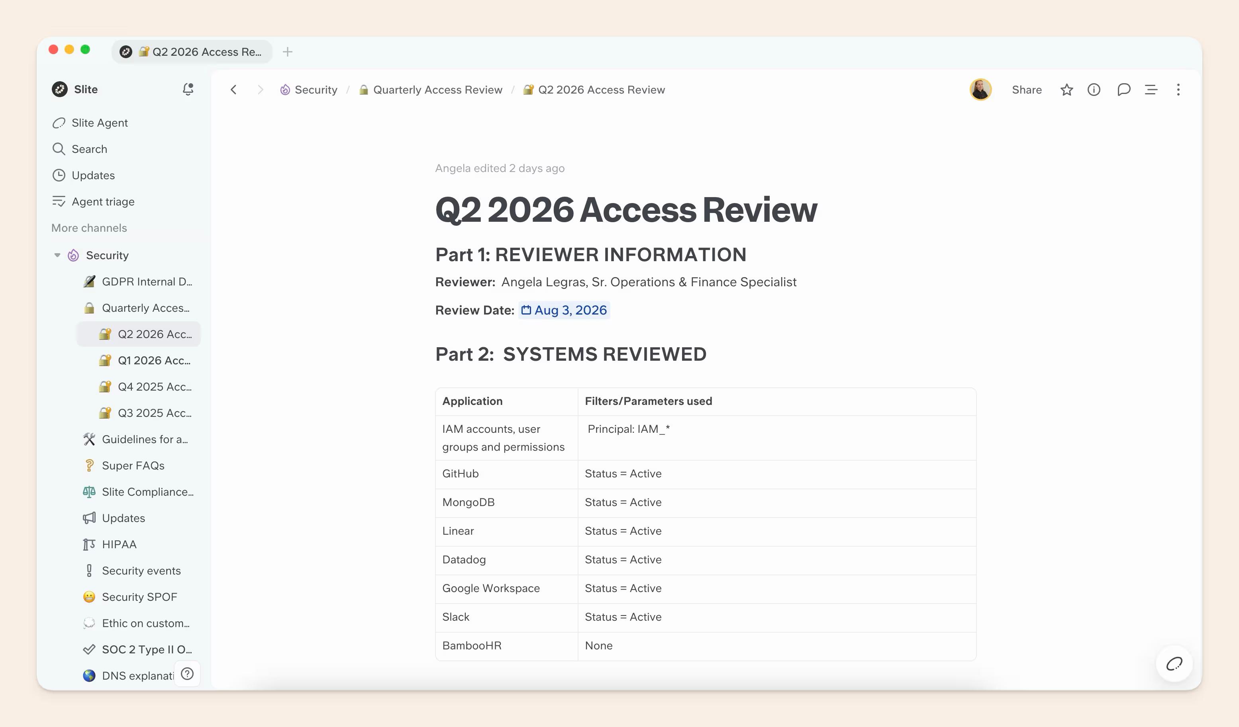1239x727 pixels.
Task: Open Super FAQs doc
Action: [139, 465]
